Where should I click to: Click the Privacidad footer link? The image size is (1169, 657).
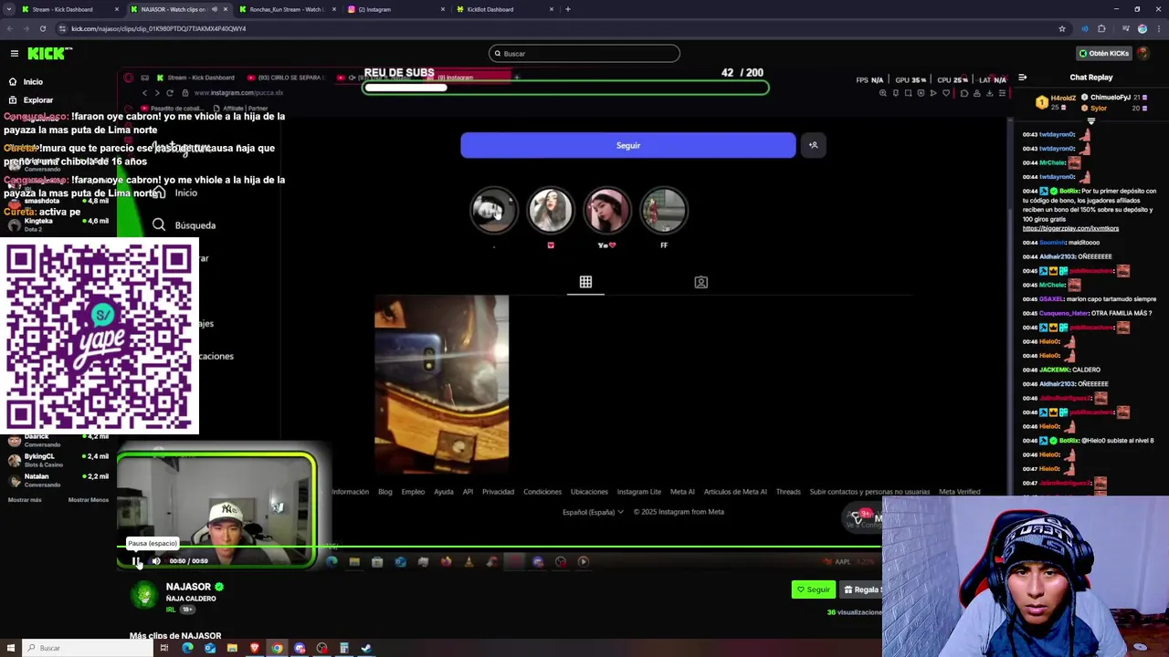coord(498,492)
